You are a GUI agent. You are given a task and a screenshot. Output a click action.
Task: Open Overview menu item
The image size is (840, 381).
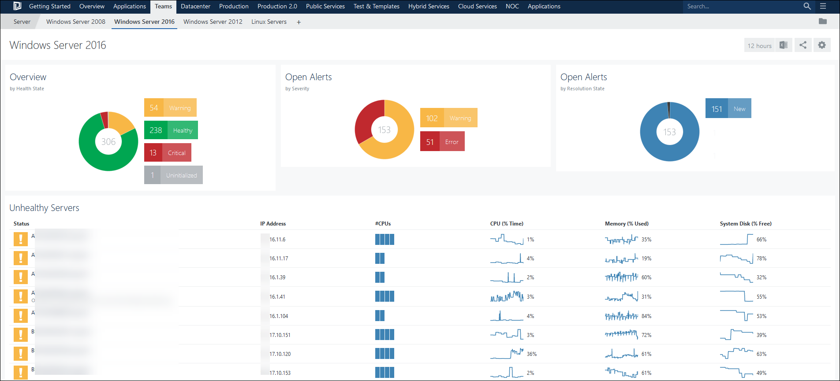[92, 6]
